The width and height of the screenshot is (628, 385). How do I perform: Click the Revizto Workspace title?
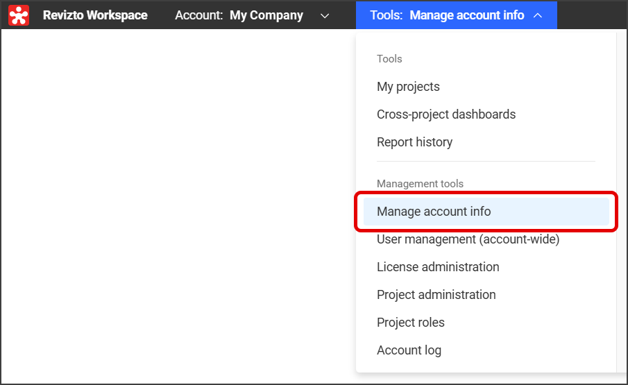pyautogui.click(x=95, y=15)
